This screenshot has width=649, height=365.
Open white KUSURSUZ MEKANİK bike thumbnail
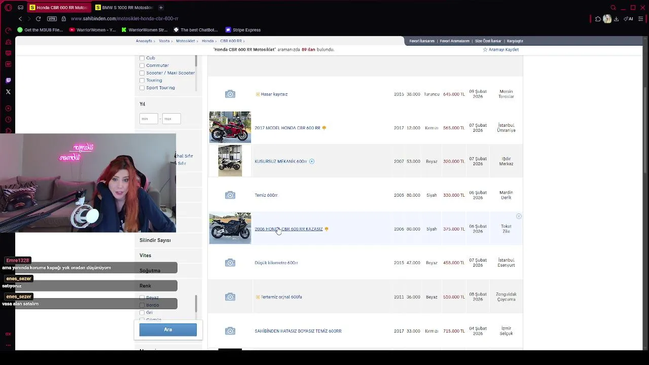230,161
